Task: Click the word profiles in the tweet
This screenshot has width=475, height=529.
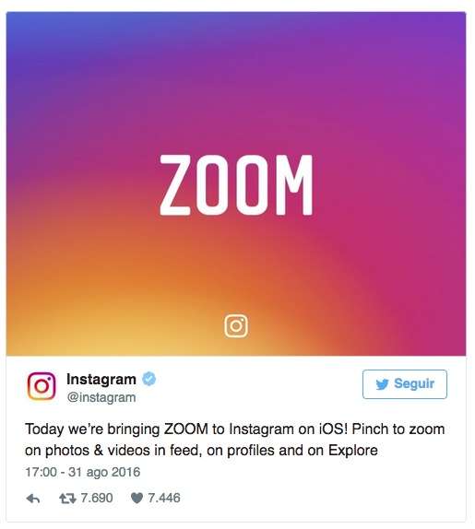Action: (251, 451)
